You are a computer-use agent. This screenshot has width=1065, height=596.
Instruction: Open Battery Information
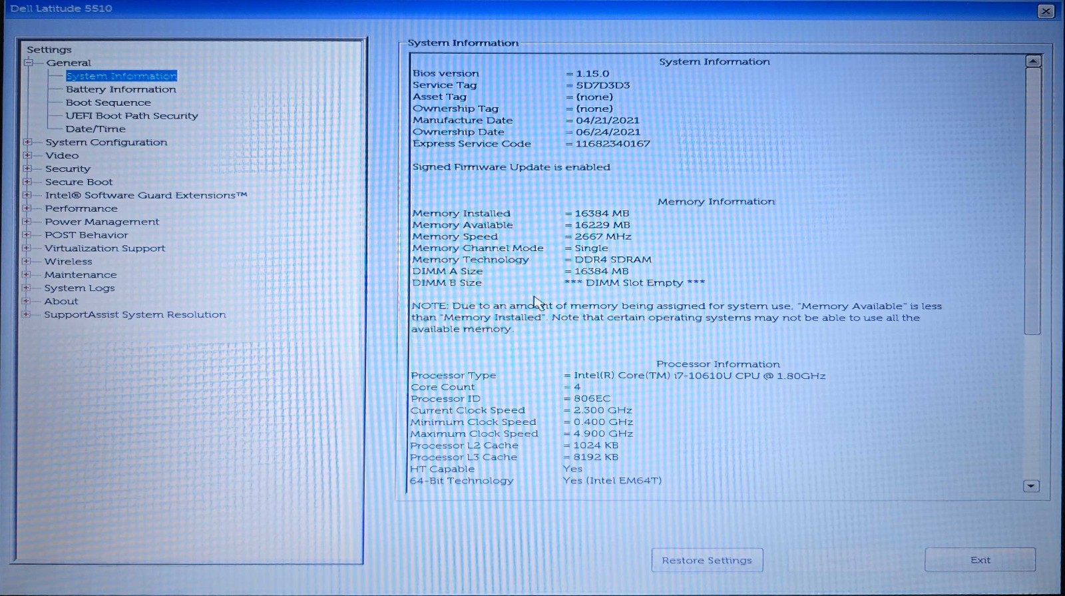[121, 89]
